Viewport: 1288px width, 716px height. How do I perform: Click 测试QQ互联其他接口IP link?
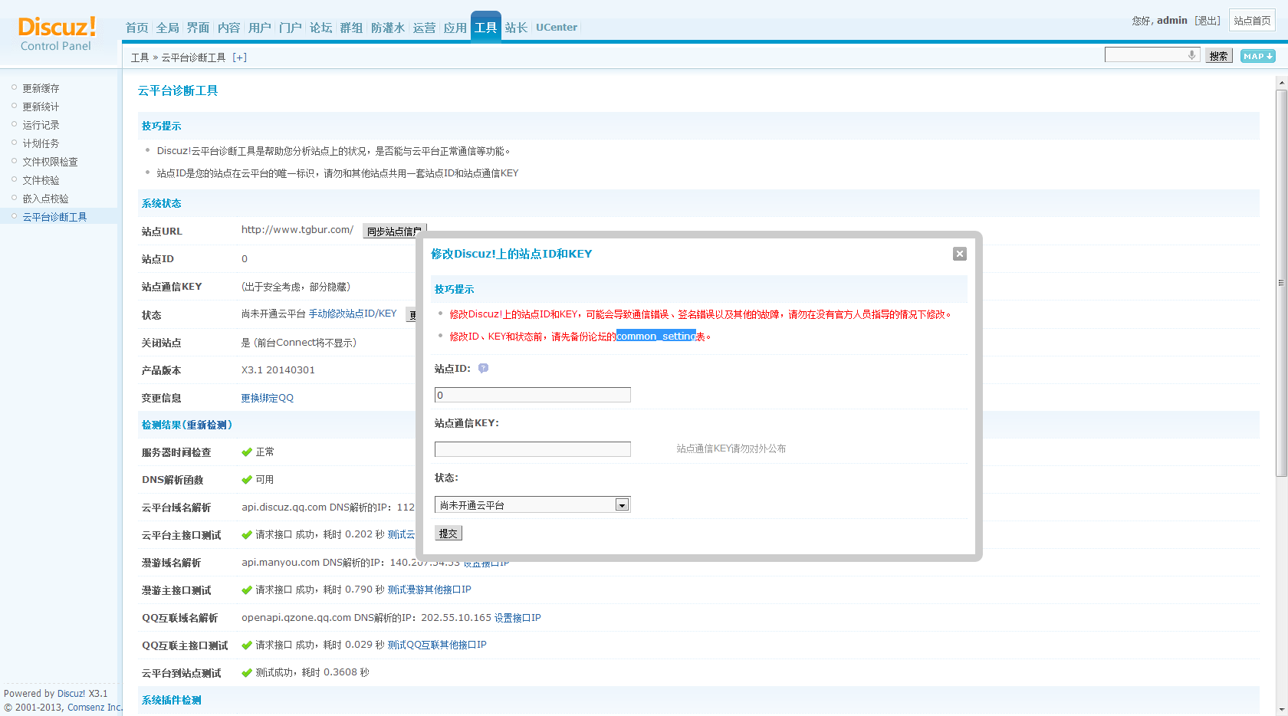437,645
